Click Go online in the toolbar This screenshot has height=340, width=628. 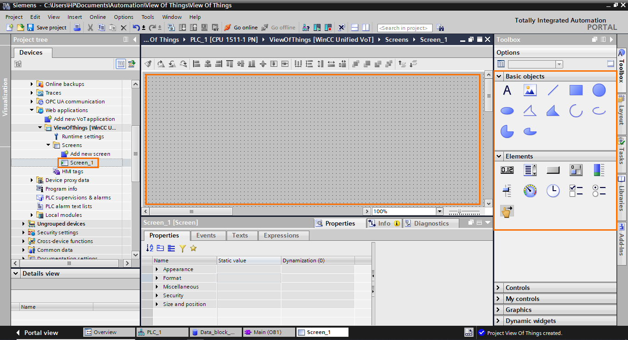click(241, 28)
